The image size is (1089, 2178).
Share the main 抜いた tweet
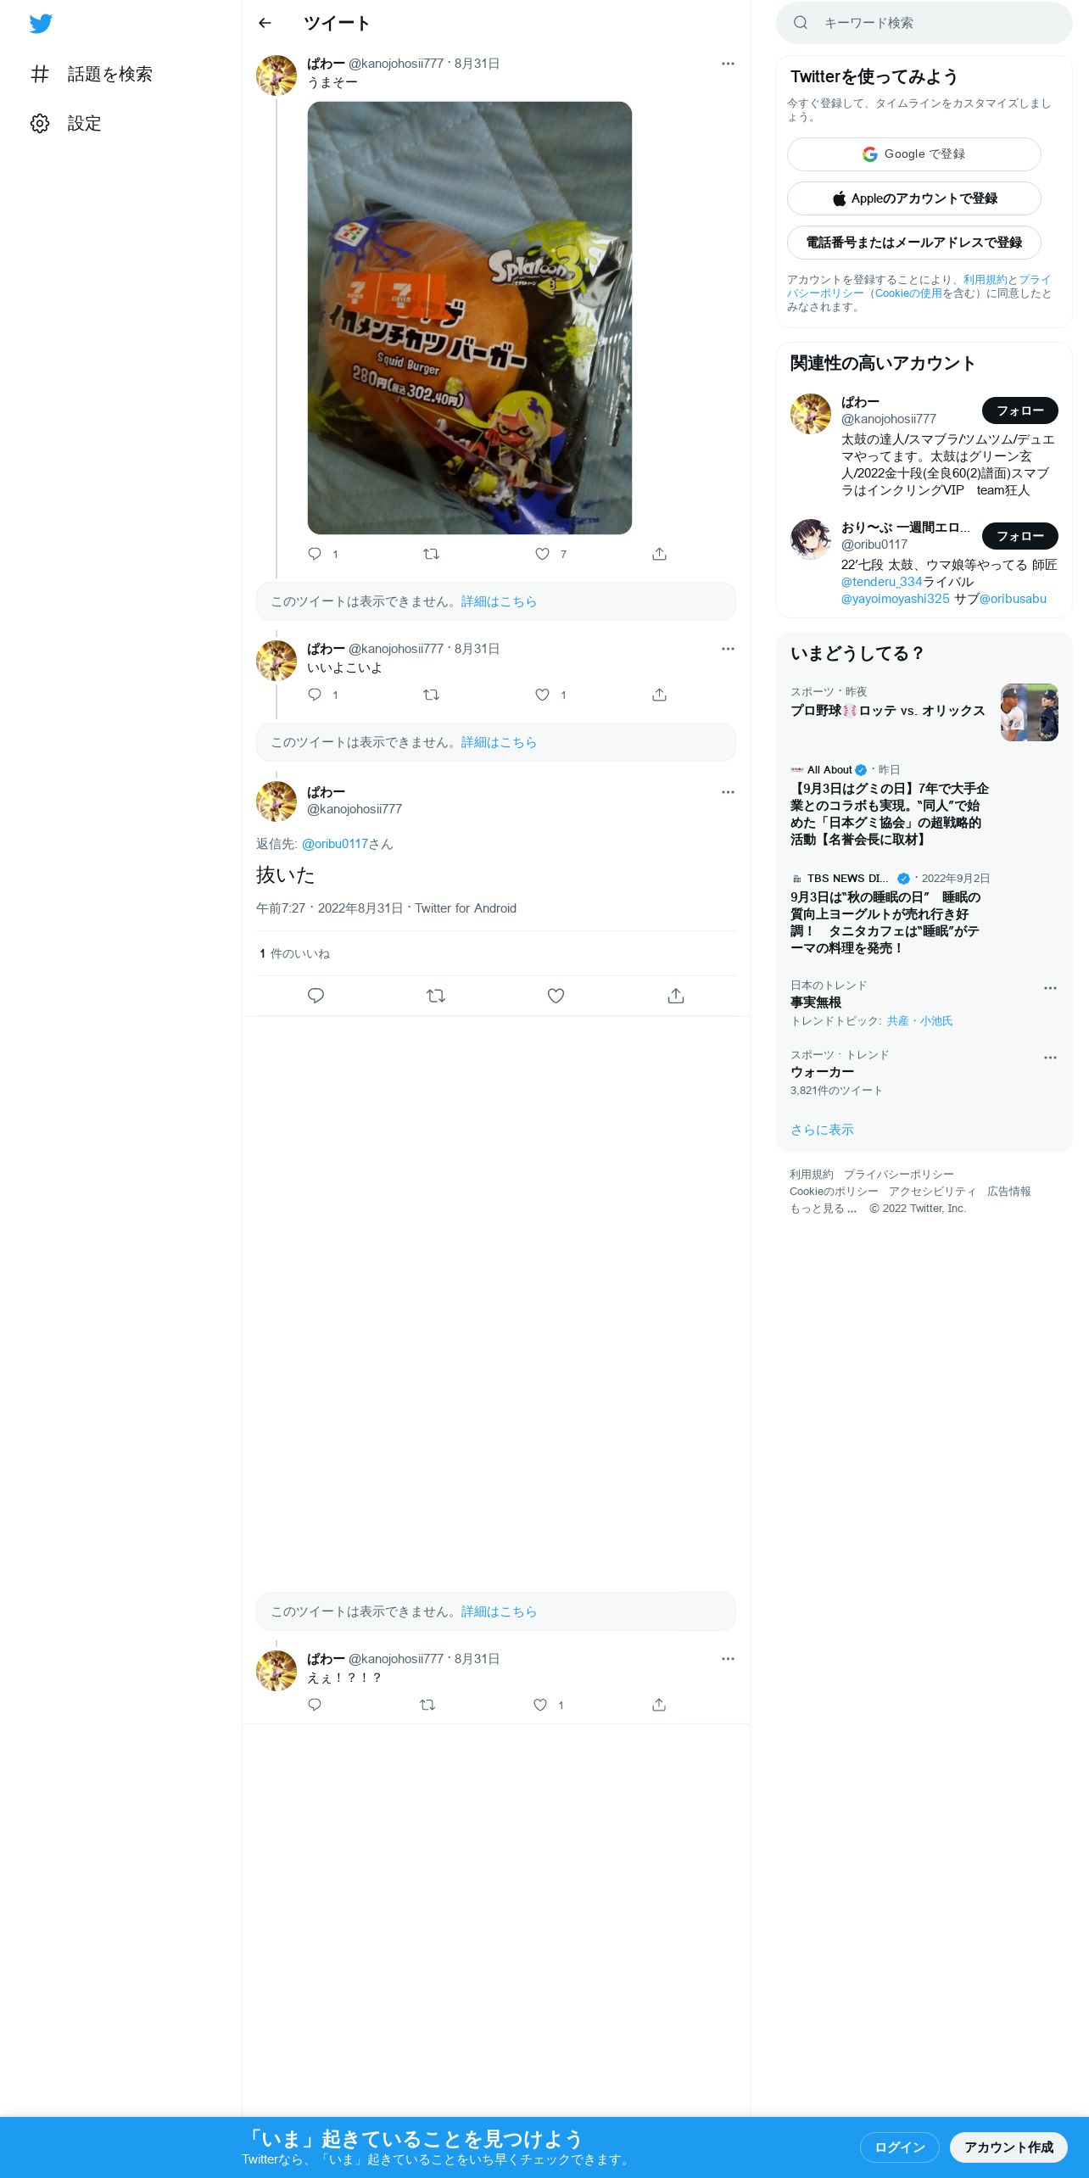(675, 996)
